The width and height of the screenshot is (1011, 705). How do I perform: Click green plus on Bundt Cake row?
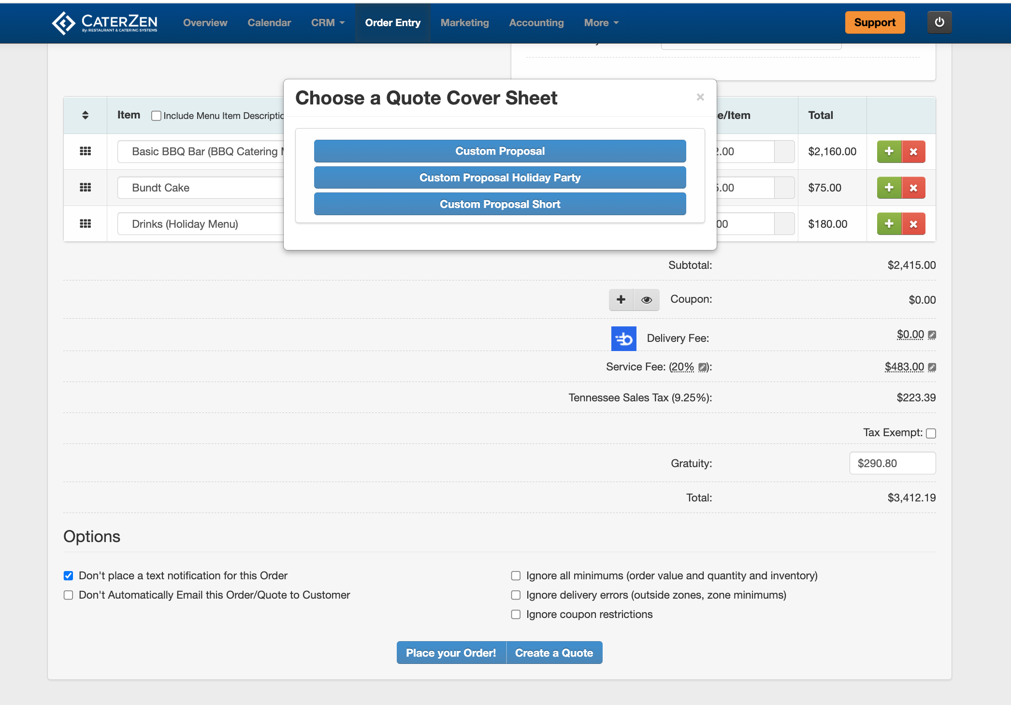click(889, 188)
